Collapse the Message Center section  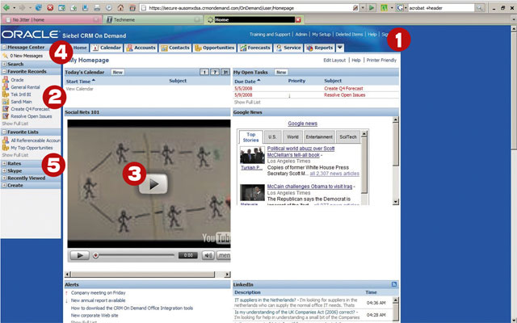click(x=4, y=48)
